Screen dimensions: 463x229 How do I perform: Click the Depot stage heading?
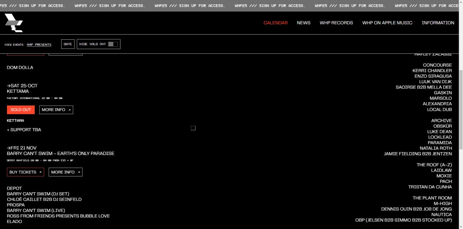(x=15, y=188)
